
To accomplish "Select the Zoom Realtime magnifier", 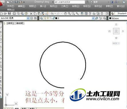I will coord(69,14).
